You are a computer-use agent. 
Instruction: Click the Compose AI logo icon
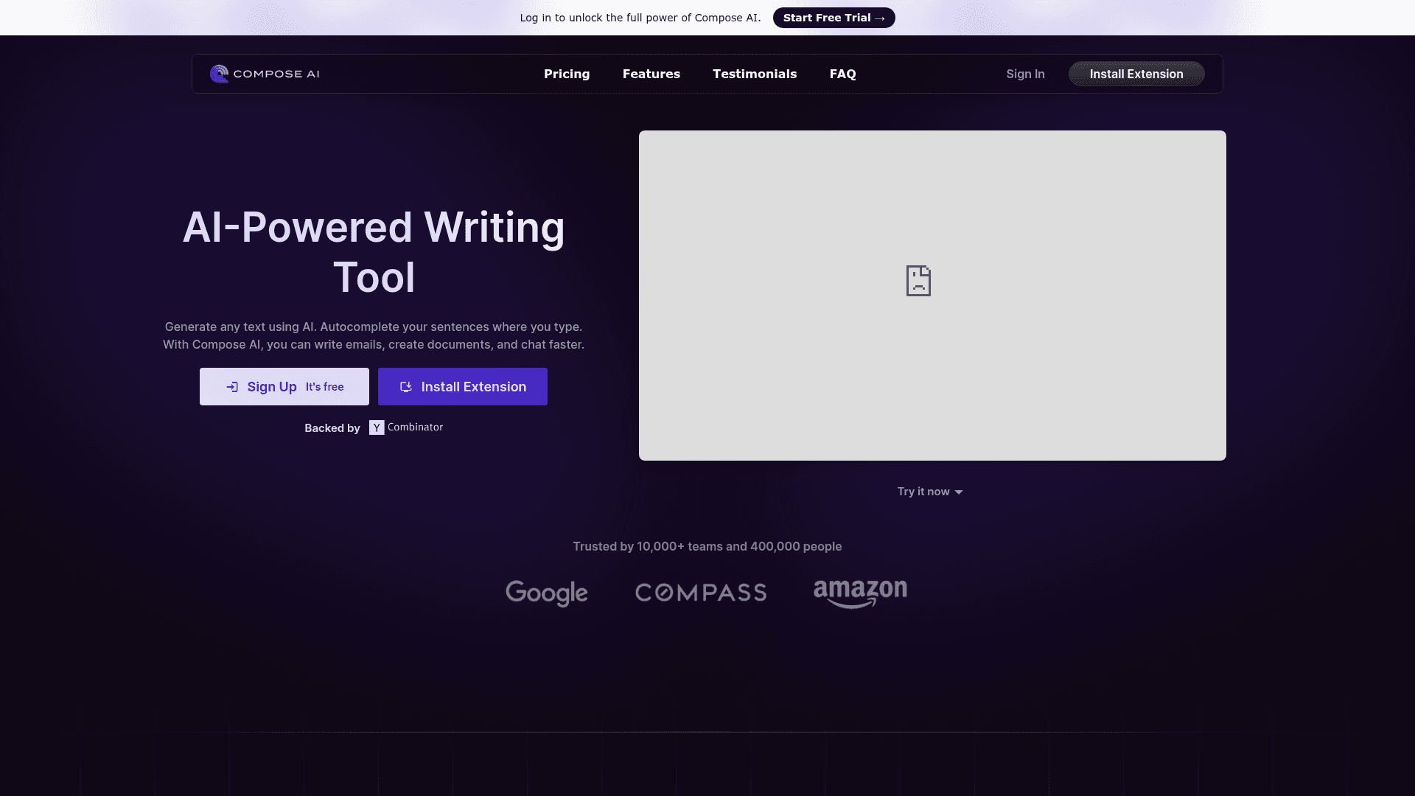pos(218,74)
